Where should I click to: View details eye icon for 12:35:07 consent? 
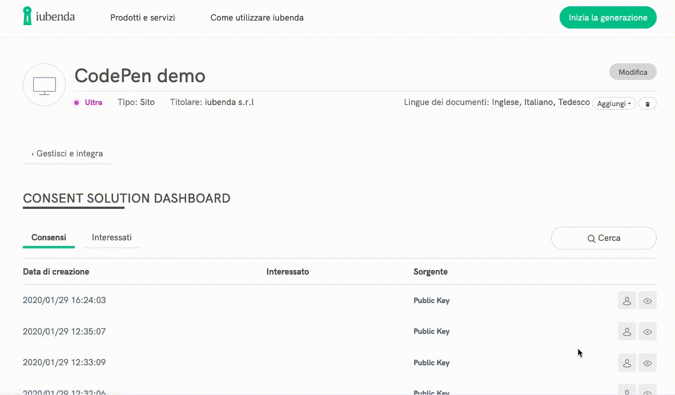(x=648, y=331)
